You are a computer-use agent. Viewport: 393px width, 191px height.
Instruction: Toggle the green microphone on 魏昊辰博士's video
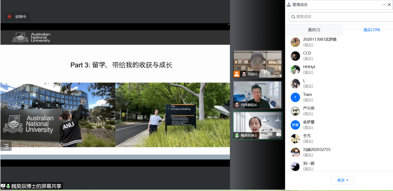coord(237,135)
